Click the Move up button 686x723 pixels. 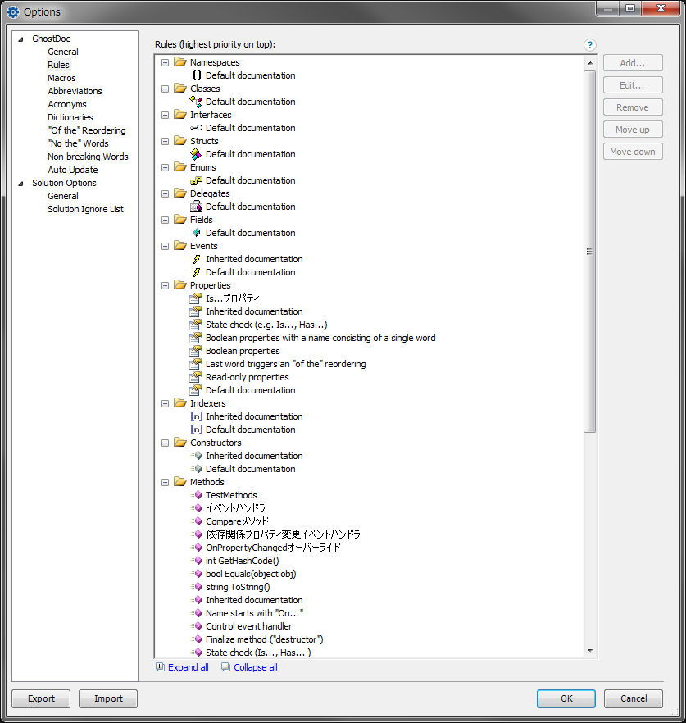tap(633, 130)
